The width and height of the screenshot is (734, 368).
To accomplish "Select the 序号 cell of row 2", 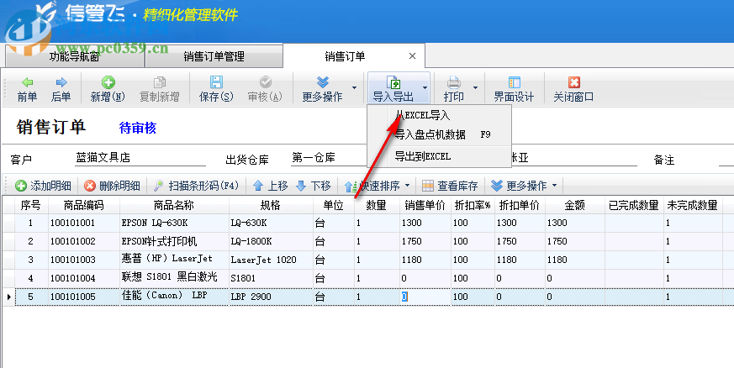I will 31,241.
